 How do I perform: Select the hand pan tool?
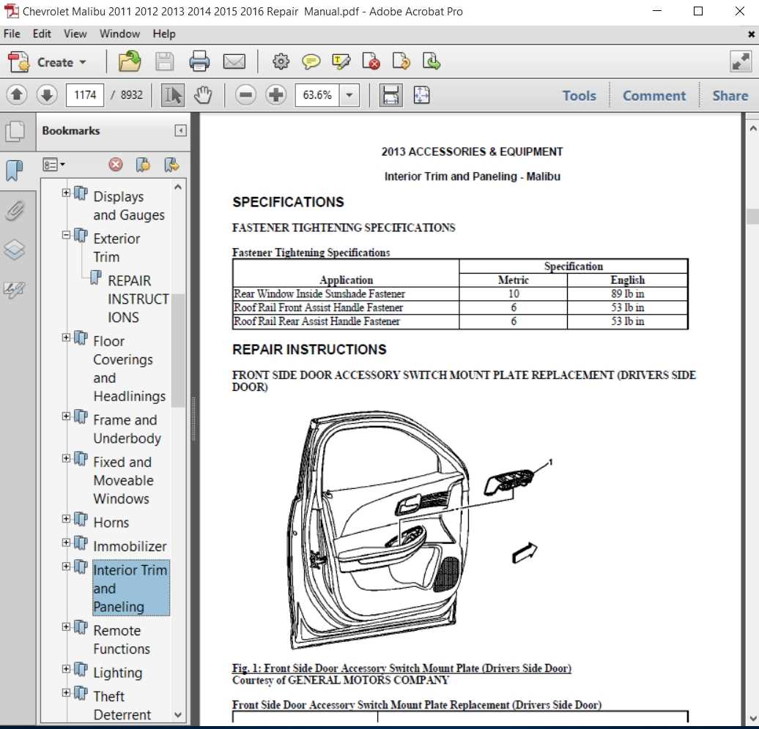tap(203, 95)
